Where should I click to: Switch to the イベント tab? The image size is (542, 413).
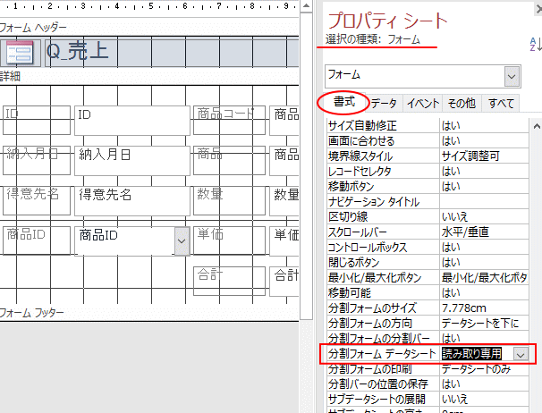[422, 103]
